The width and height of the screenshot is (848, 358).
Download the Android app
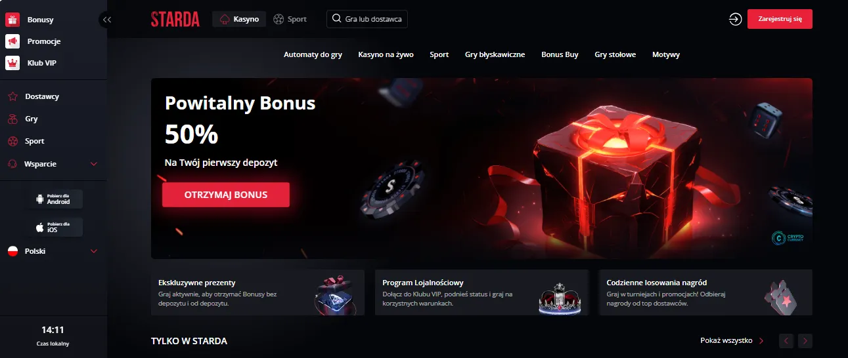click(x=55, y=199)
